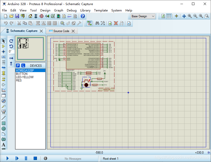Click the X-Mirror flip horizontal icon
Screen dimensions: 211x162
[x=11, y=58]
